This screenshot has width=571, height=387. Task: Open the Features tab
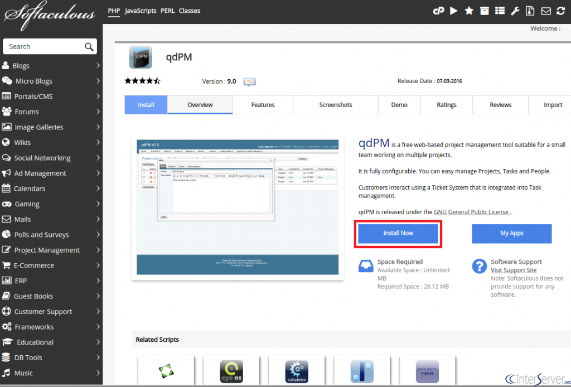(x=263, y=105)
